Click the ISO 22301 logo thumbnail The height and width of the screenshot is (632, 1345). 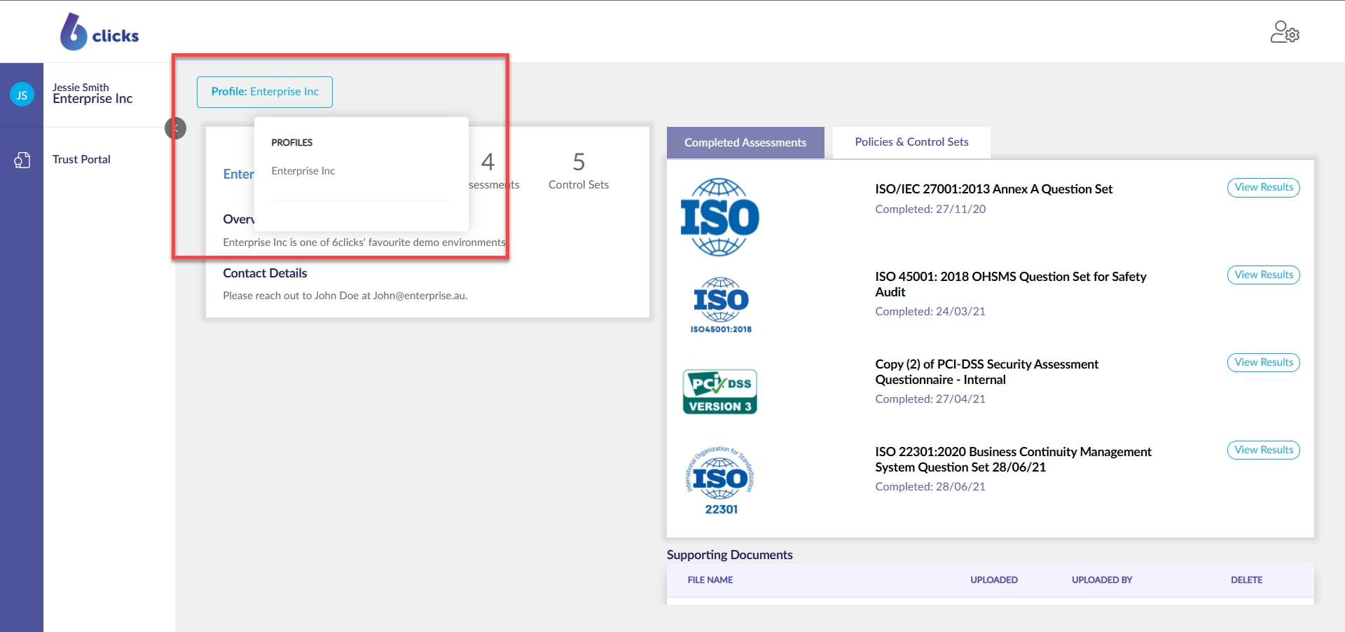pyautogui.click(x=721, y=481)
